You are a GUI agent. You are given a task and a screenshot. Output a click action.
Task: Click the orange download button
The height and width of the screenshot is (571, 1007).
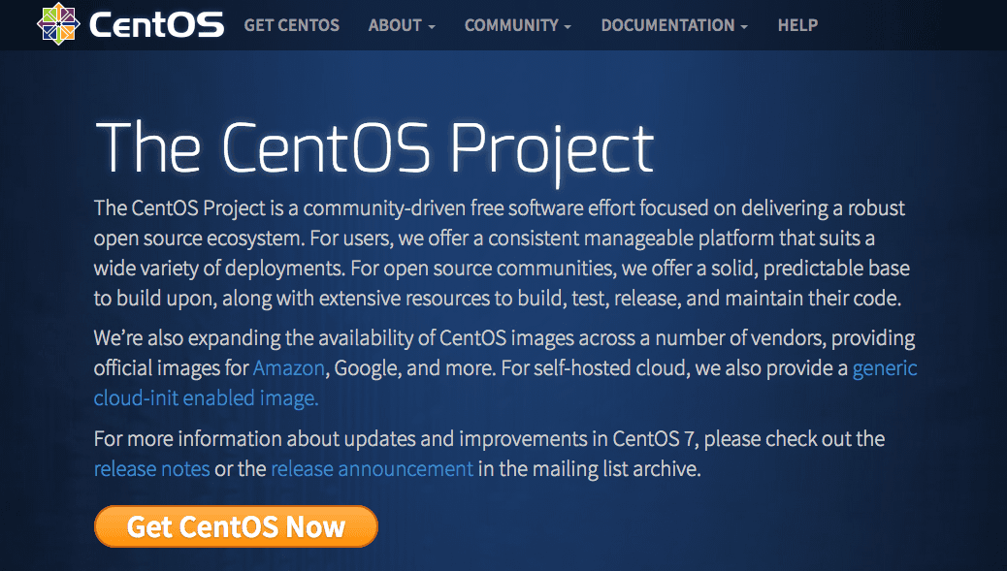(x=235, y=526)
